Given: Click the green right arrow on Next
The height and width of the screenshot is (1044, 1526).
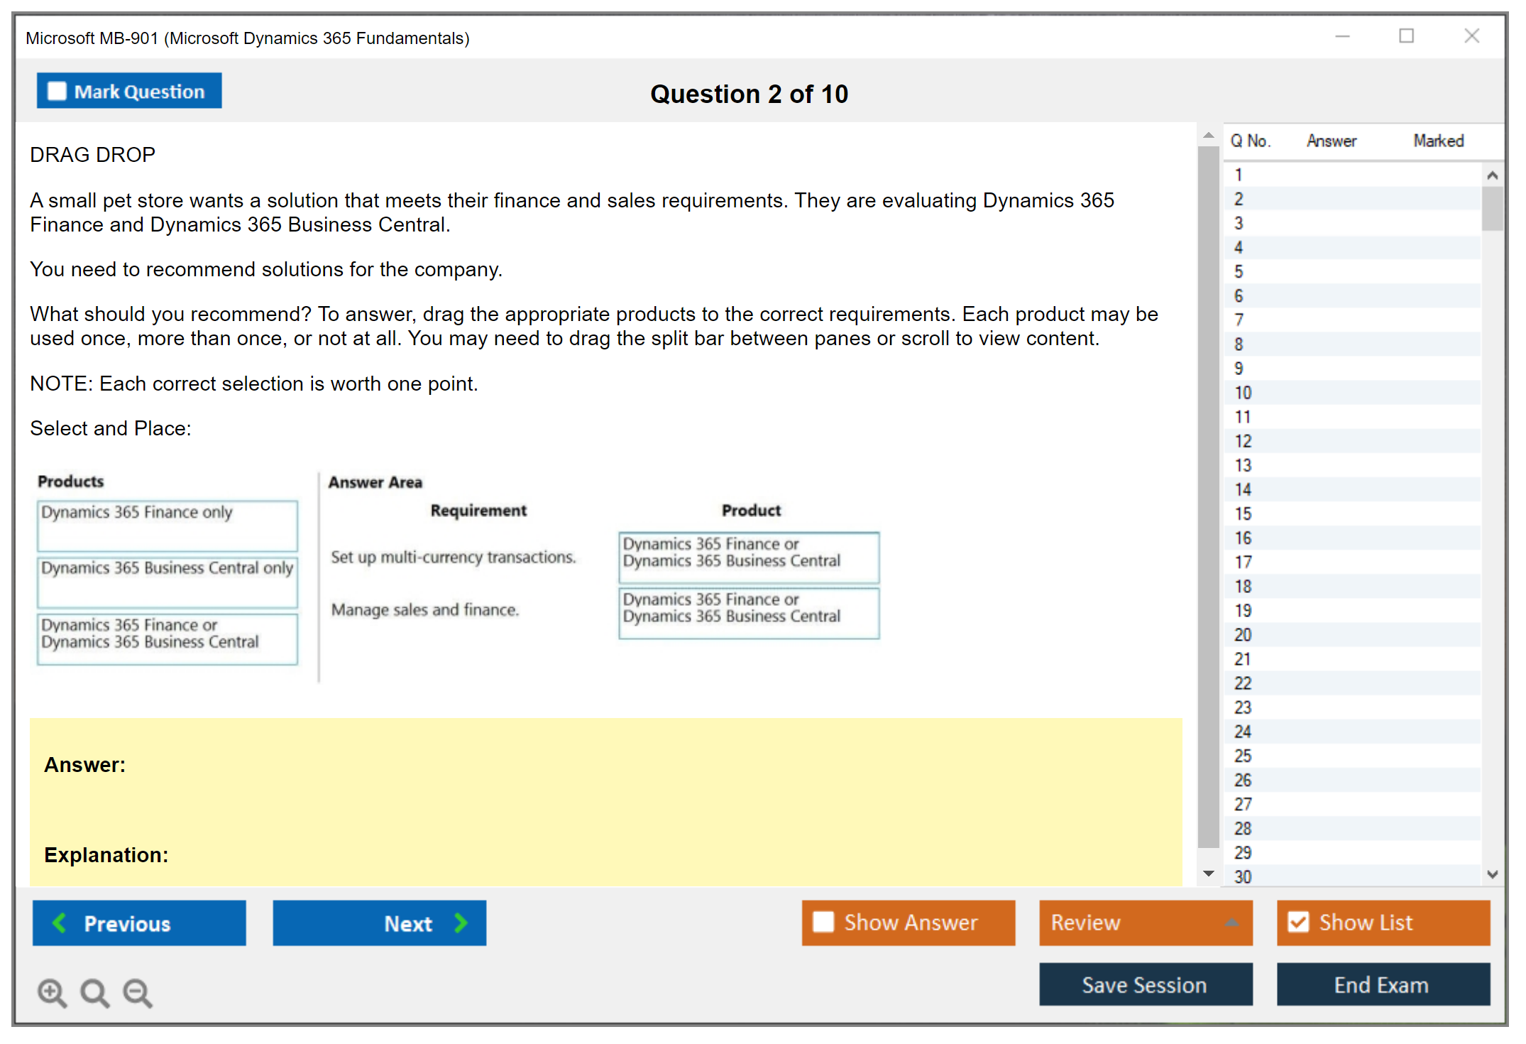Looking at the screenshot, I should pyautogui.click(x=461, y=923).
